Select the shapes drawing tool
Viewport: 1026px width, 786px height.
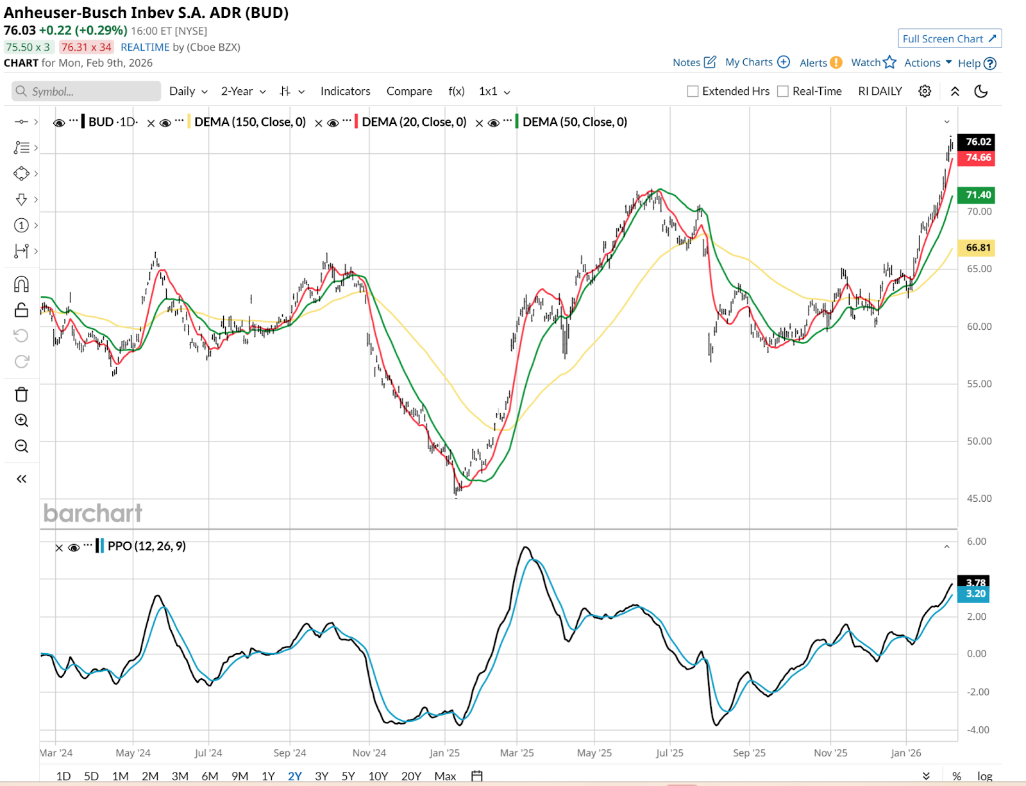[21, 173]
